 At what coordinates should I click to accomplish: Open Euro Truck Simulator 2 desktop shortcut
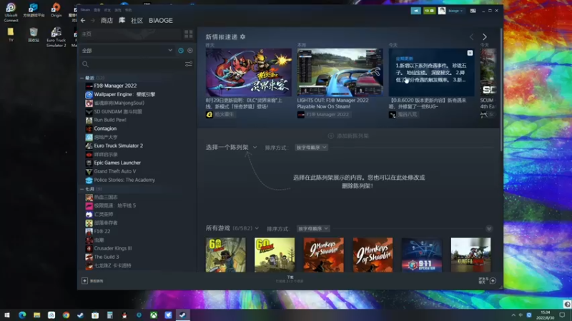pos(56,37)
